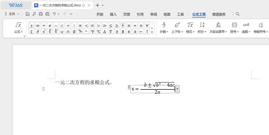This screenshot has width=269, height=135.
Task: Insert the element-of ∈ symbol
Action: (129, 31)
